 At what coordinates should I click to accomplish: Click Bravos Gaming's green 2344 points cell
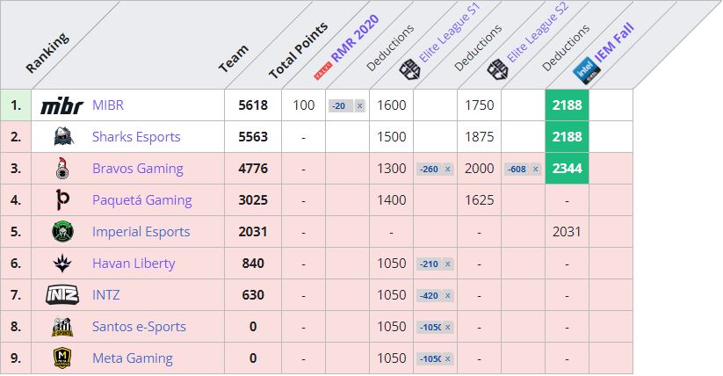point(567,169)
